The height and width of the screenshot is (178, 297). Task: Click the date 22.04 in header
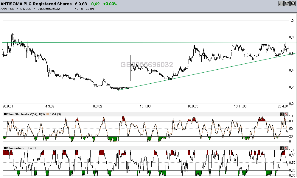click(90, 9)
